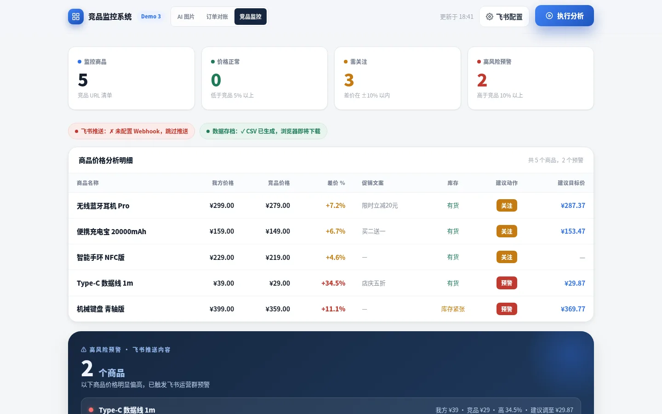Click the Demo 3 badge
The height and width of the screenshot is (414, 662).
[151, 17]
